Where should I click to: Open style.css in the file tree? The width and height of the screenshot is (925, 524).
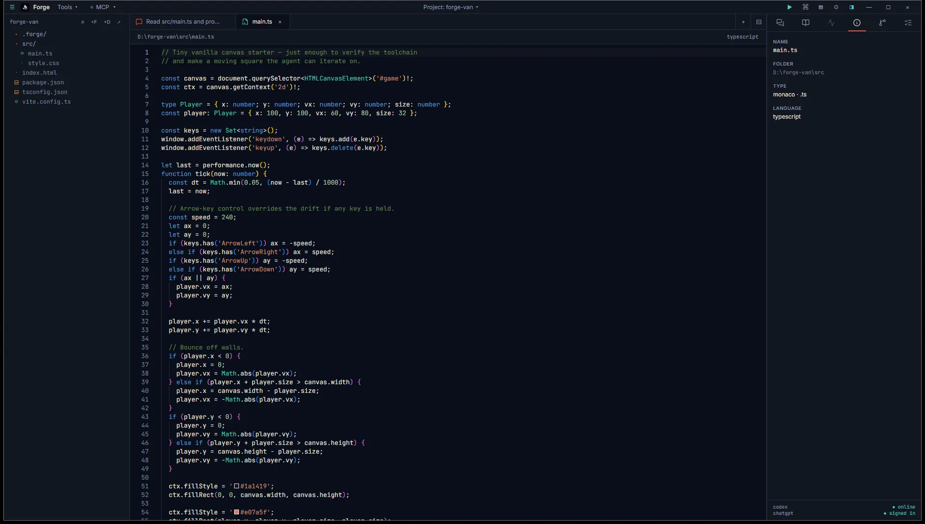point(43,63)
